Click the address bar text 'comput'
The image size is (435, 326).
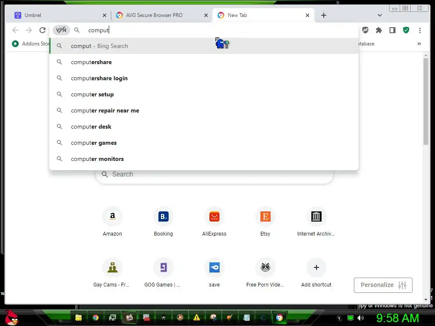coord(98,30)
